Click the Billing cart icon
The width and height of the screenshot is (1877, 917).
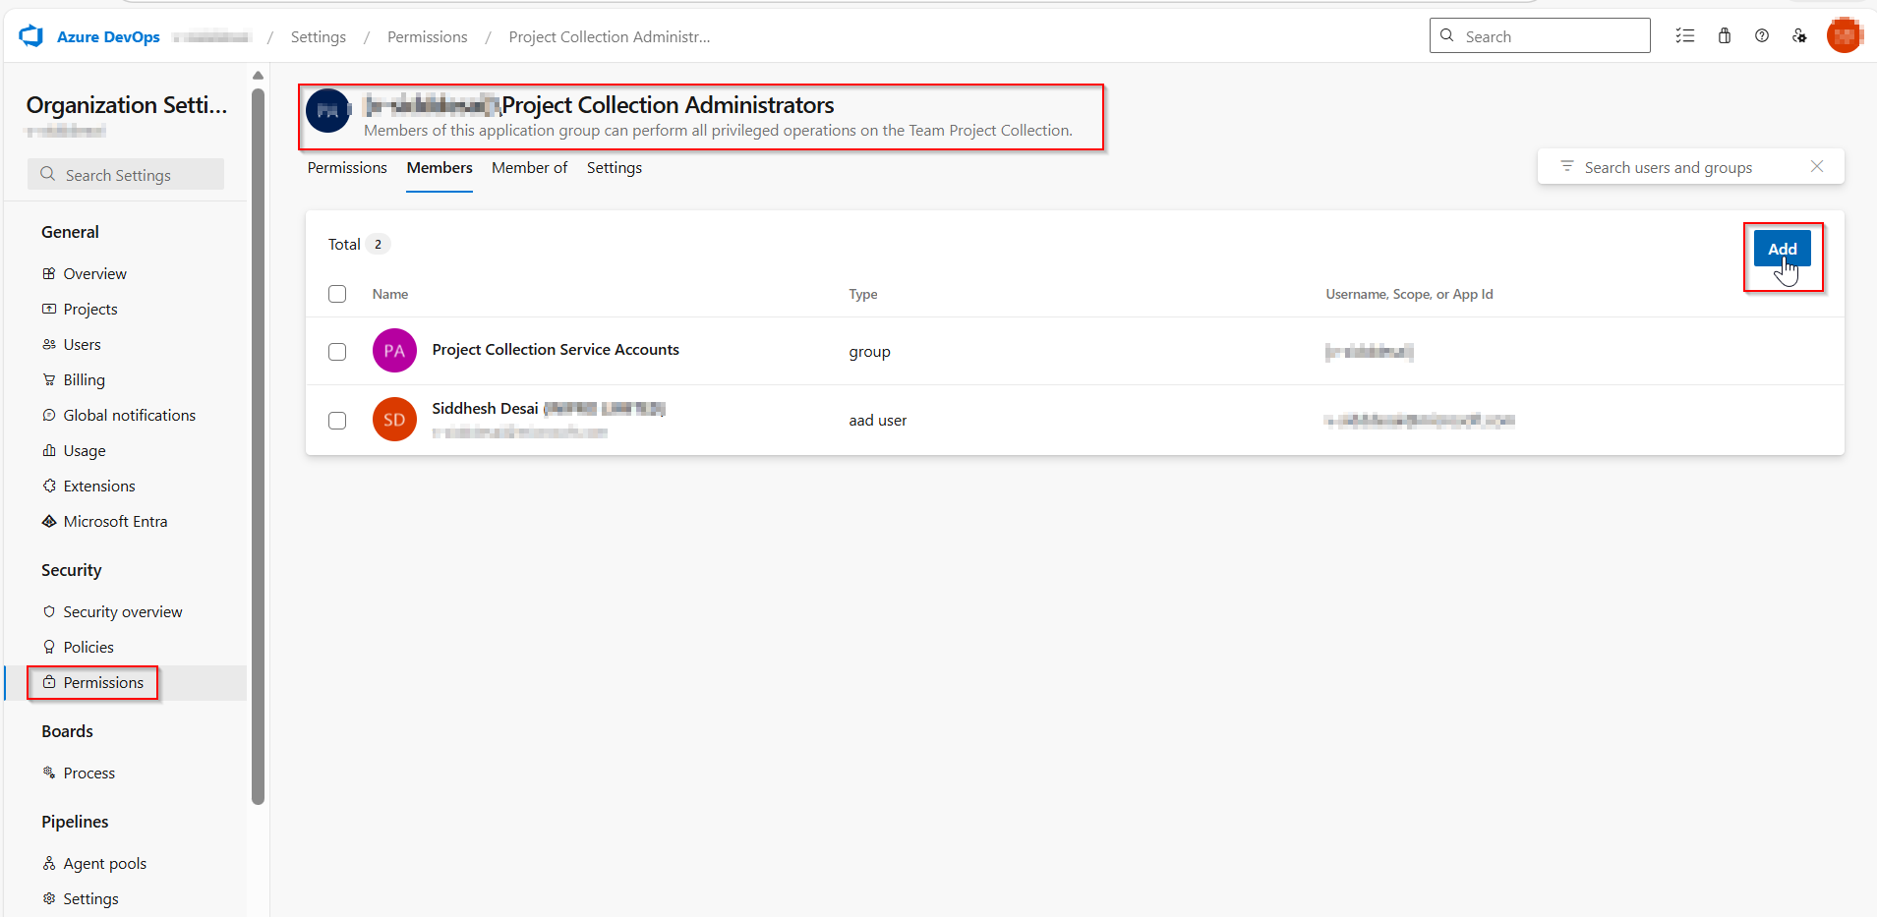tap(49, 379)
